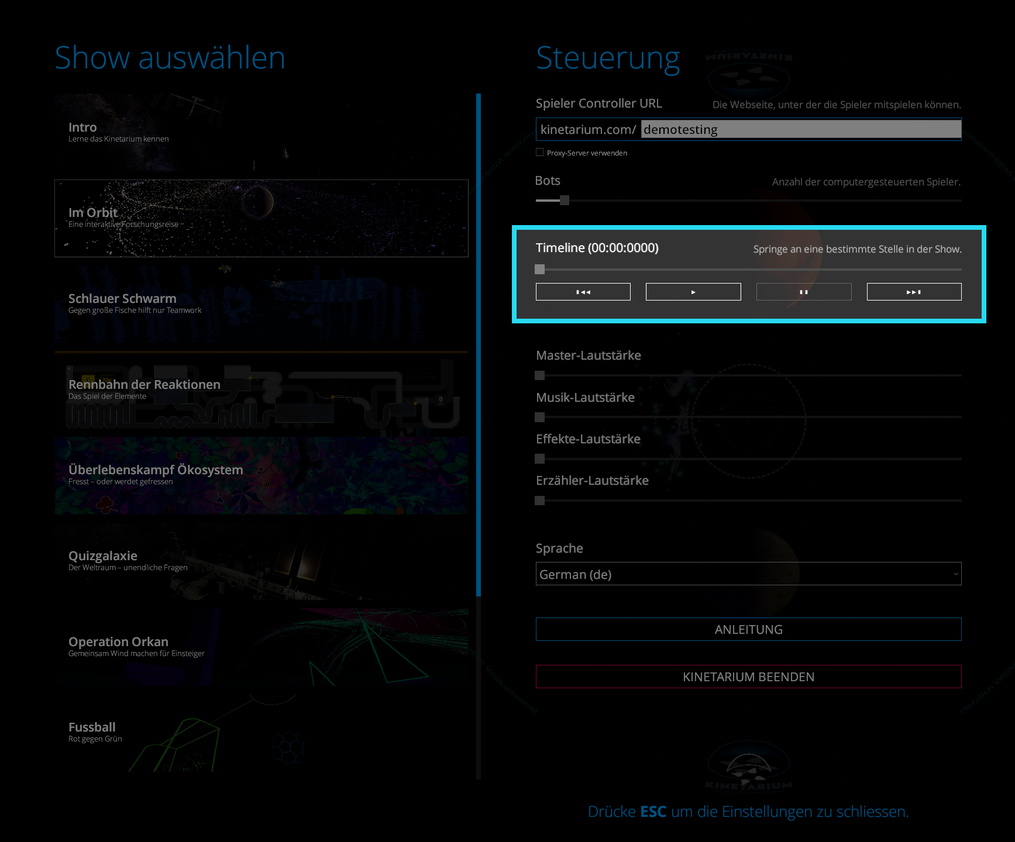
Task: Enable the Proxy-Server verwenden checkbox
Action: 539,153
